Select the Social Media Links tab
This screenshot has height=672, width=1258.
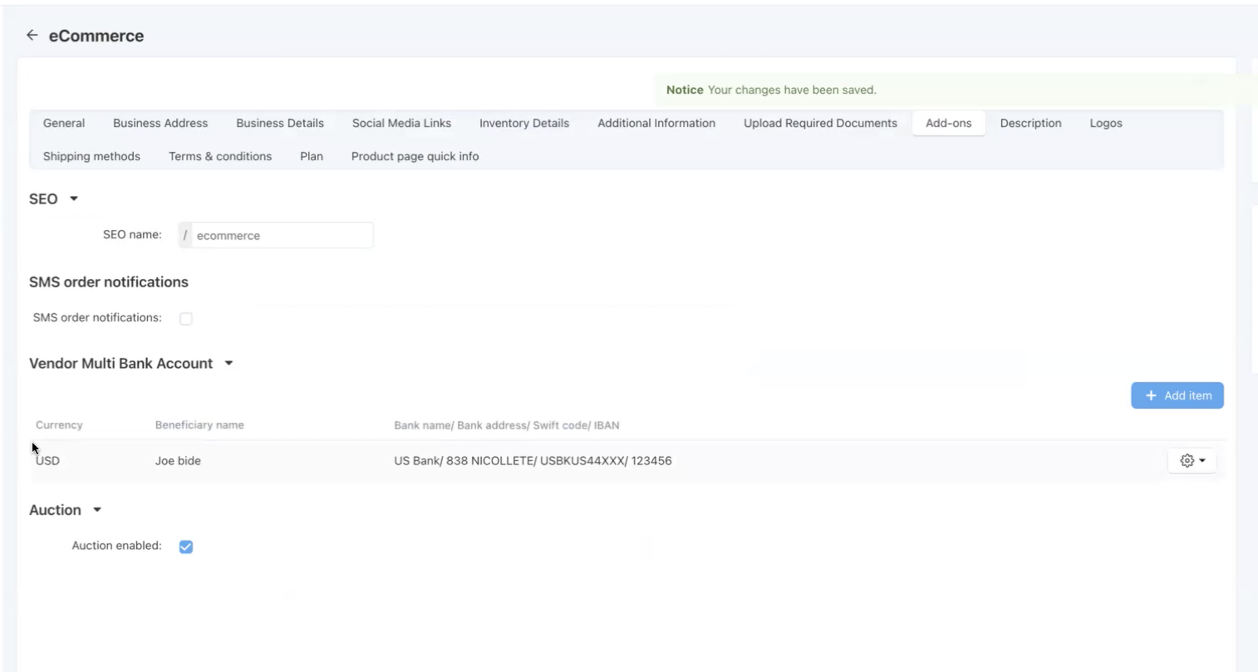point(401,123)
